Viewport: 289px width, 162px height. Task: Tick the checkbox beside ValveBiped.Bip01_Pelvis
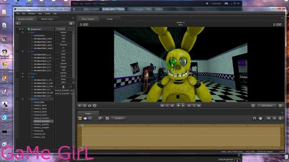click(17, 39)
